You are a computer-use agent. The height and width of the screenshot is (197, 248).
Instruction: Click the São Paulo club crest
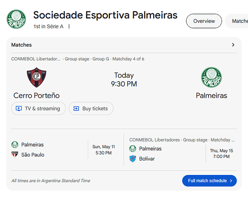tap(15, 154)
